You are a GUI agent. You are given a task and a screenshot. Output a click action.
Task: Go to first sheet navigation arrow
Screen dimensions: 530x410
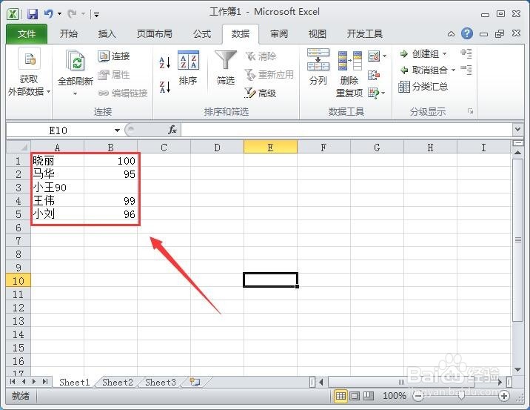(x=13, y=382)
